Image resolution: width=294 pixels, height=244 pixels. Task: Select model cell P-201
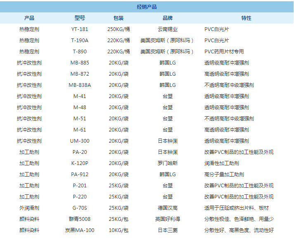click(x=80, y=186)
